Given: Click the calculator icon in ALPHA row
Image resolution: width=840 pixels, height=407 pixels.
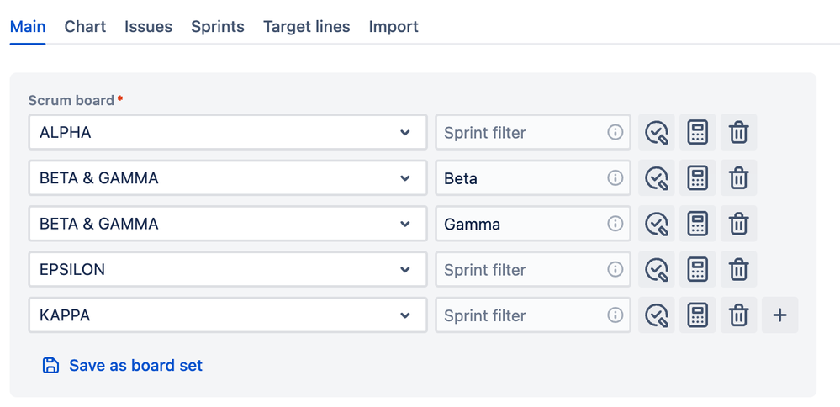Looking at the screenshot, I should (x=697, y=133).
